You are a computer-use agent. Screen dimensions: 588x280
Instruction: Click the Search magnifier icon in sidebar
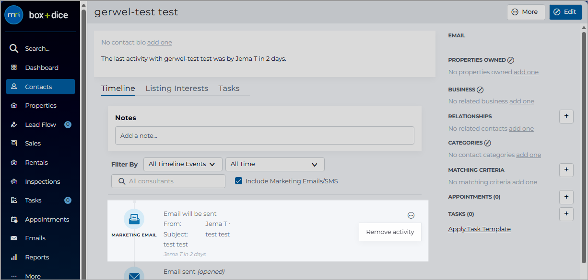coord(14,48)
